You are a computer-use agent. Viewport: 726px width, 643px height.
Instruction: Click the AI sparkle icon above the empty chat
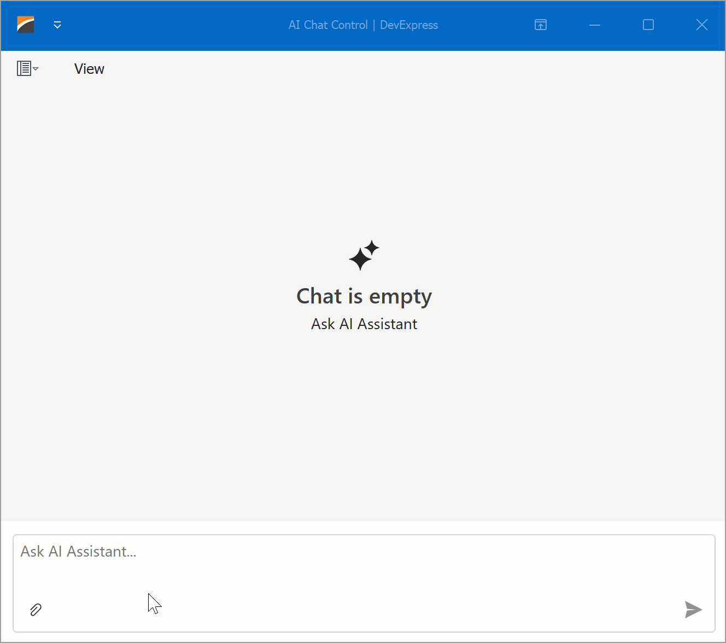tap(364, 255)
